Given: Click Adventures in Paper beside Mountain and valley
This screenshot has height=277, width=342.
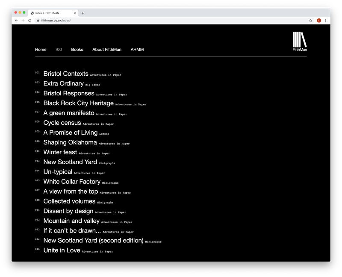Looking at the screenshot, I should [x=117, y=222].
